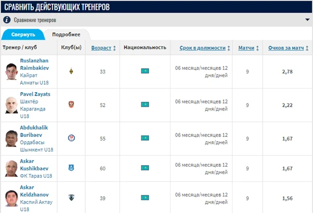Image resolution: width=313 pixels, height=213 pixels.
Task: Click Kazakhstan flag in Askar Kushikbaev row
Action: (x=145, y=168)
